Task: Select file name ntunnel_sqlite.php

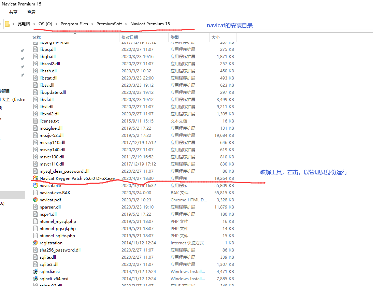Action: click(x=57, y=235)
